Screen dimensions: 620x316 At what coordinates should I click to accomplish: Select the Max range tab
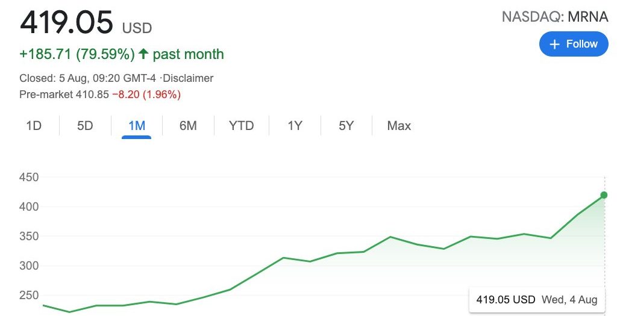click(x=399, y=126)
